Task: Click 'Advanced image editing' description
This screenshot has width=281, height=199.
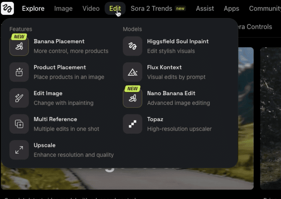Action: point(178,103)
